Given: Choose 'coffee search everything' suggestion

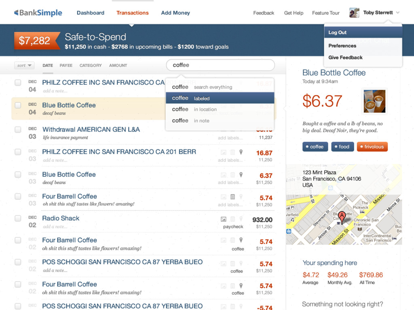Looking at the screenshot, I should 220,87.
